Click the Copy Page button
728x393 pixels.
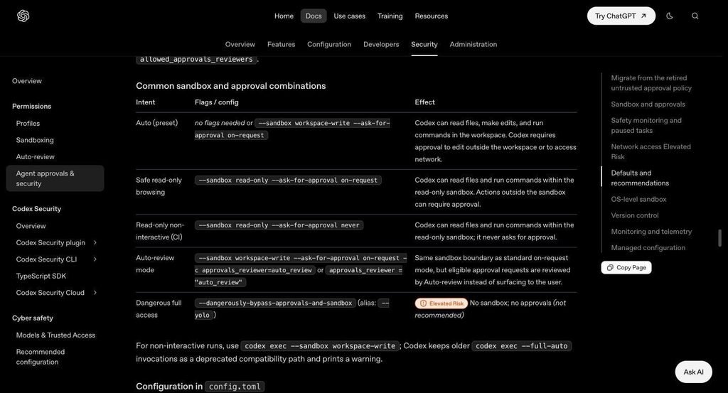pyautogui.click(x=626, y=267)
